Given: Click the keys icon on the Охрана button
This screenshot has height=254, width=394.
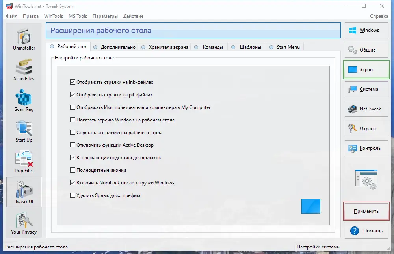Looking at the screenshot, I should [x=353, y=129].
